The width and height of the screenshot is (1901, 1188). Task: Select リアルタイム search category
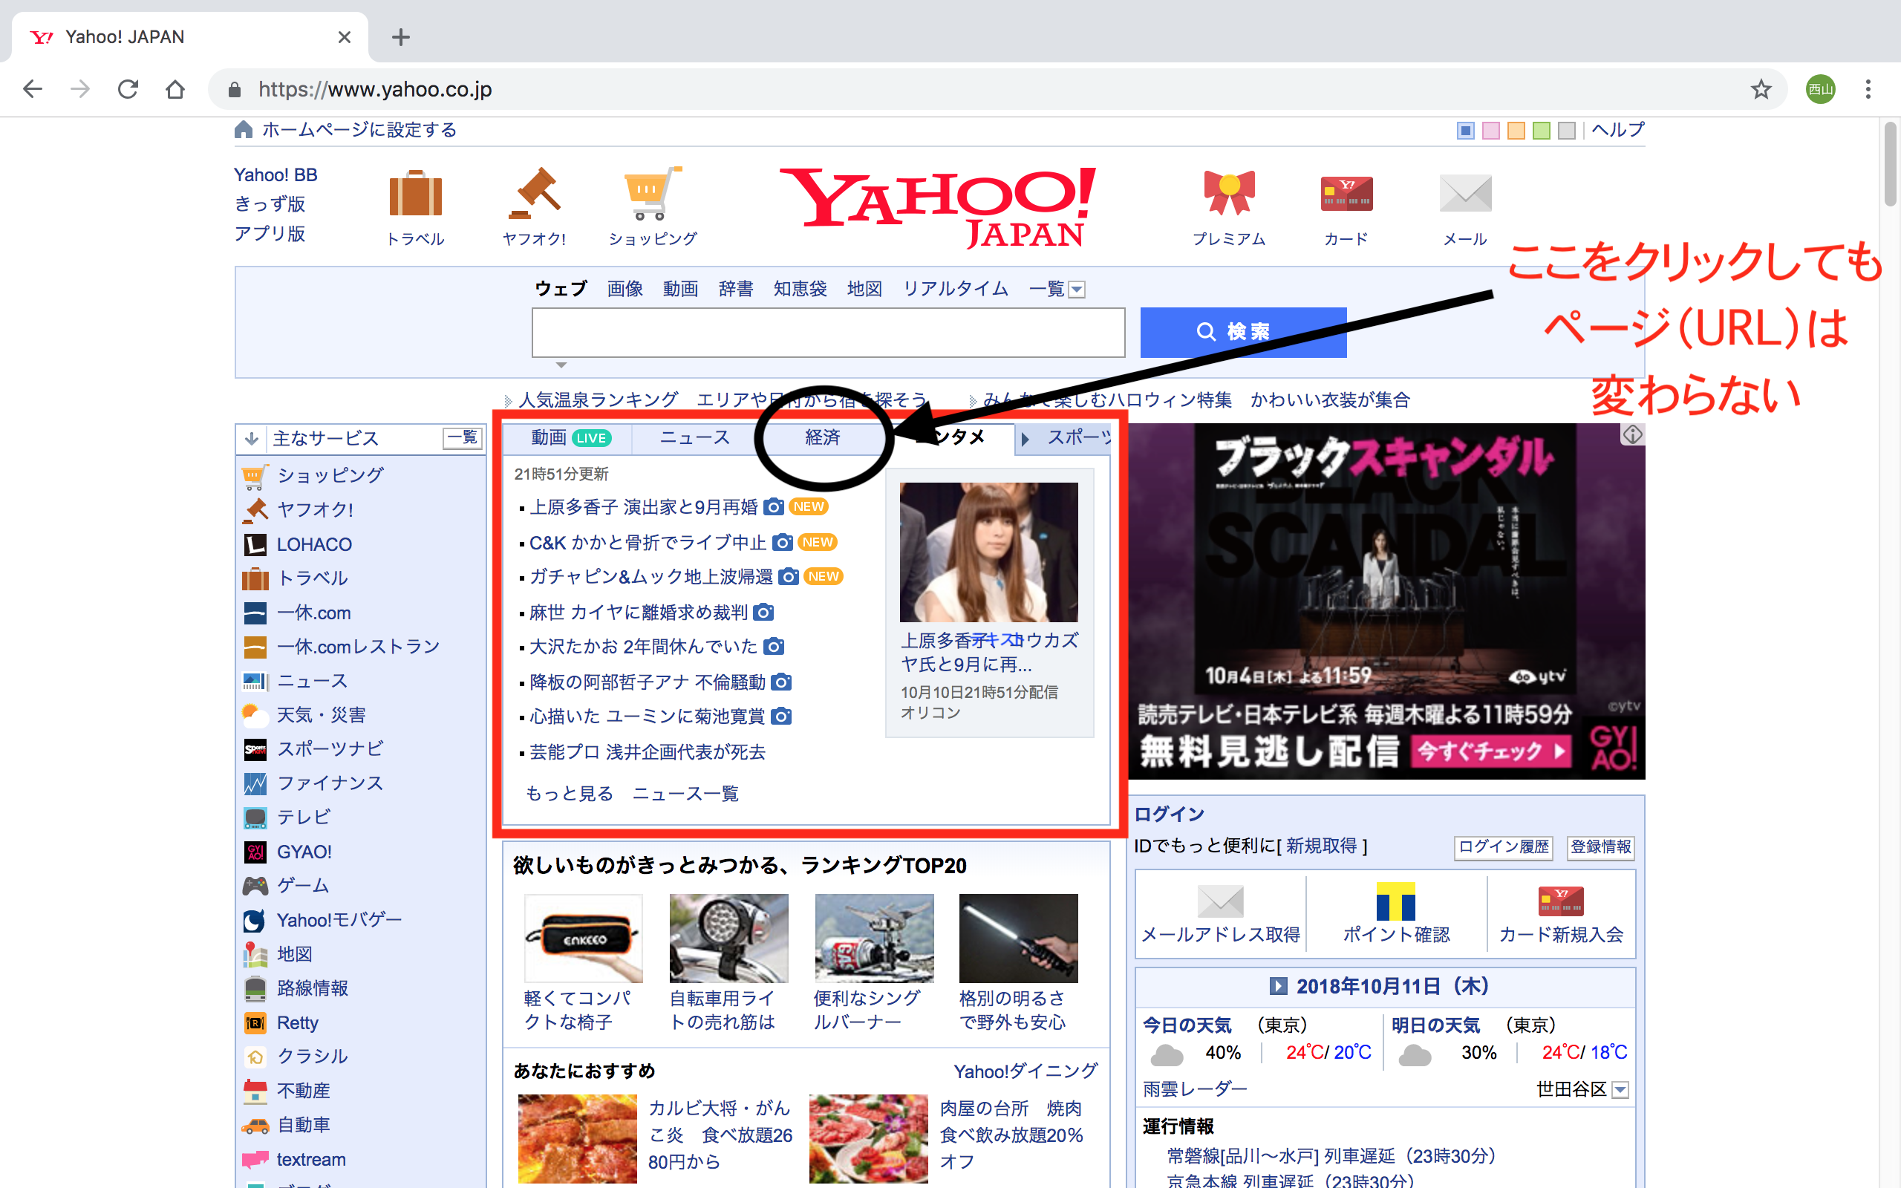955,288
